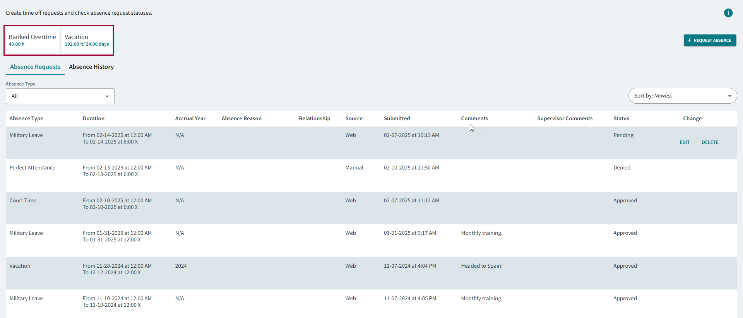Screen dimensions: 743x318
Task: Click the Accrual Year column header
Action: point(190,118)
